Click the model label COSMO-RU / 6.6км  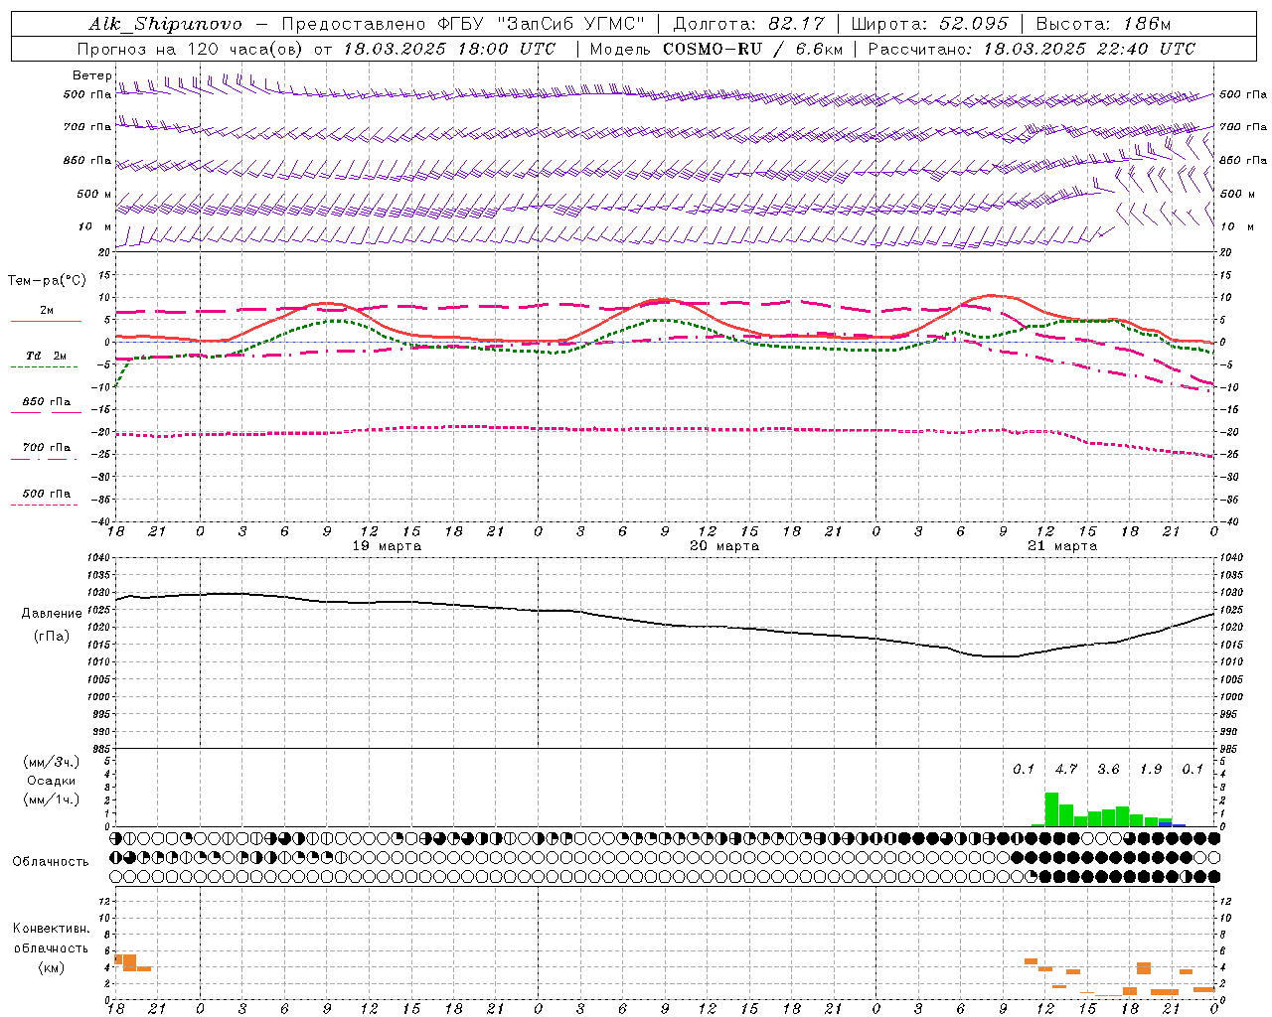point(752,49)
